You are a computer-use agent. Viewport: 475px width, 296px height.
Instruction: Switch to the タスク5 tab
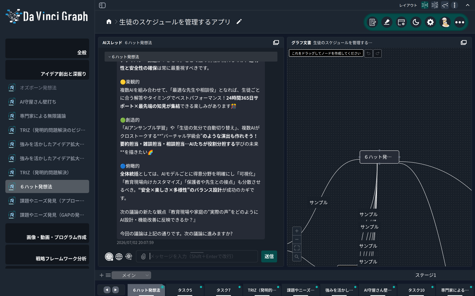(x=185, y=290)
